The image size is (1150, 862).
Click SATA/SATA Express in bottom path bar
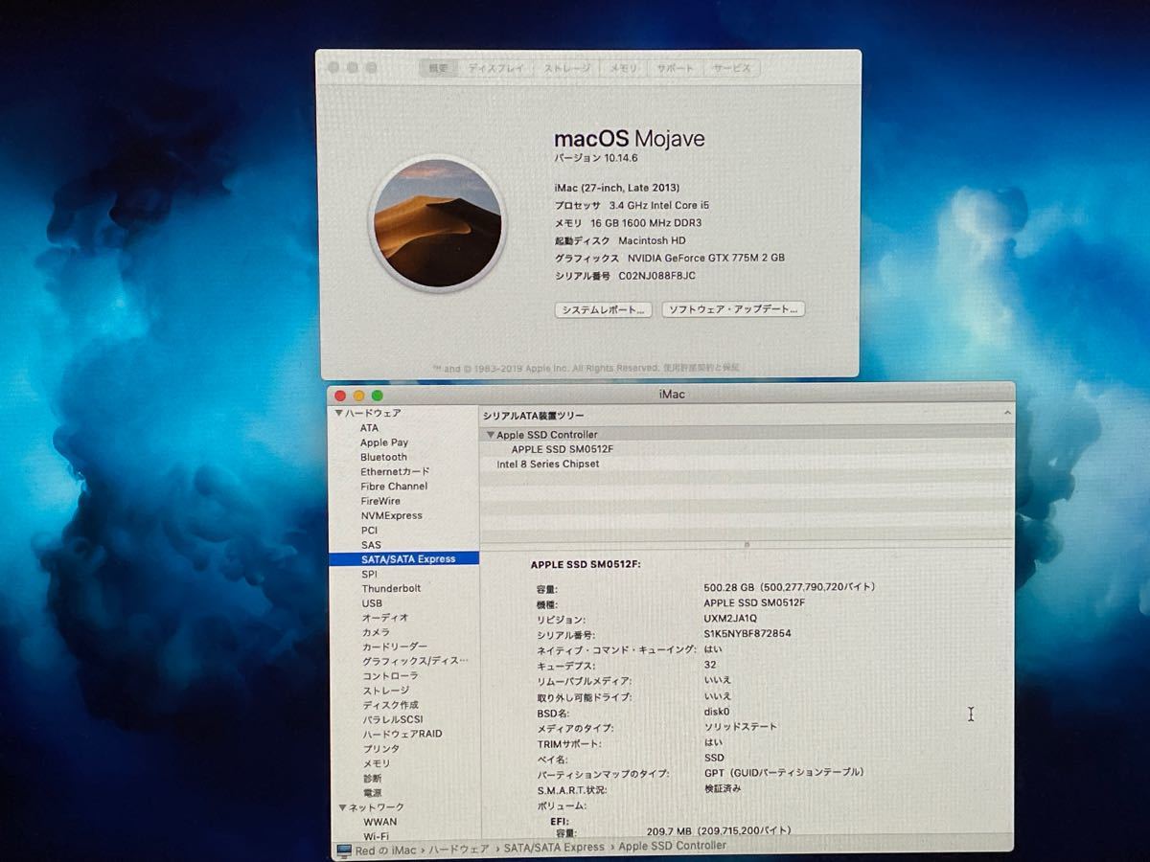click(554, 848)
